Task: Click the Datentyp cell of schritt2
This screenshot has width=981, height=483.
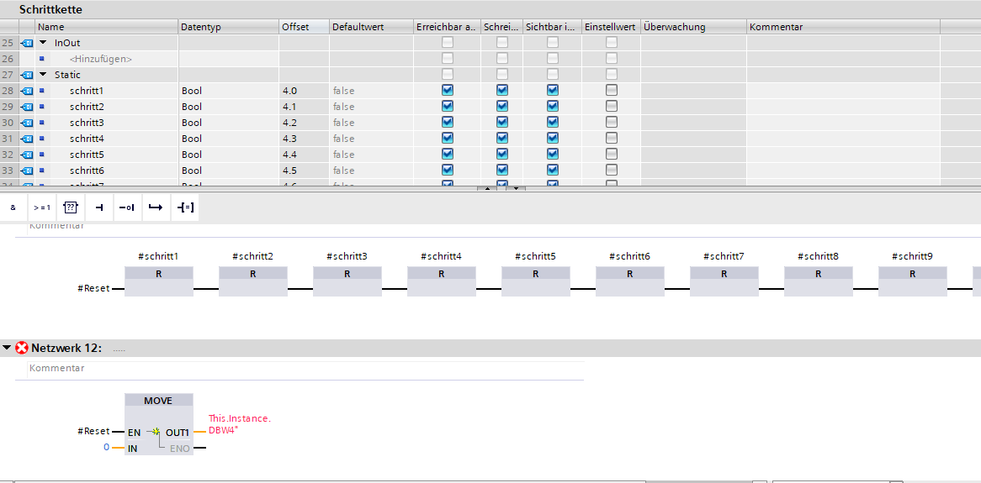Action: coord(227,107)
